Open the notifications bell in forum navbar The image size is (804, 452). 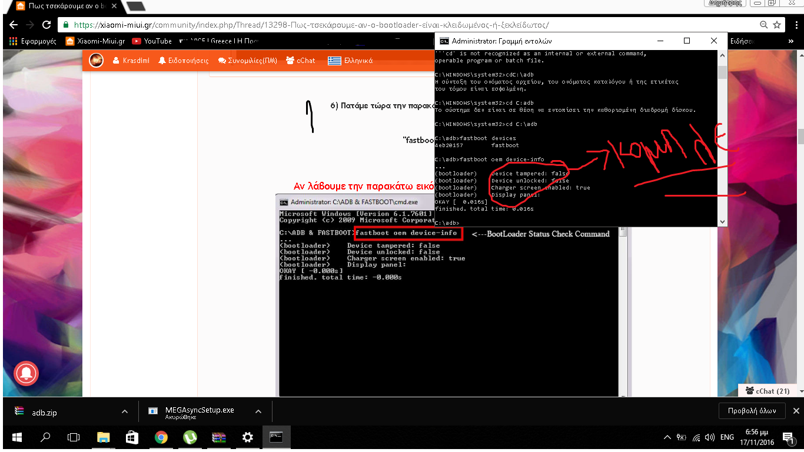(184, 61)
